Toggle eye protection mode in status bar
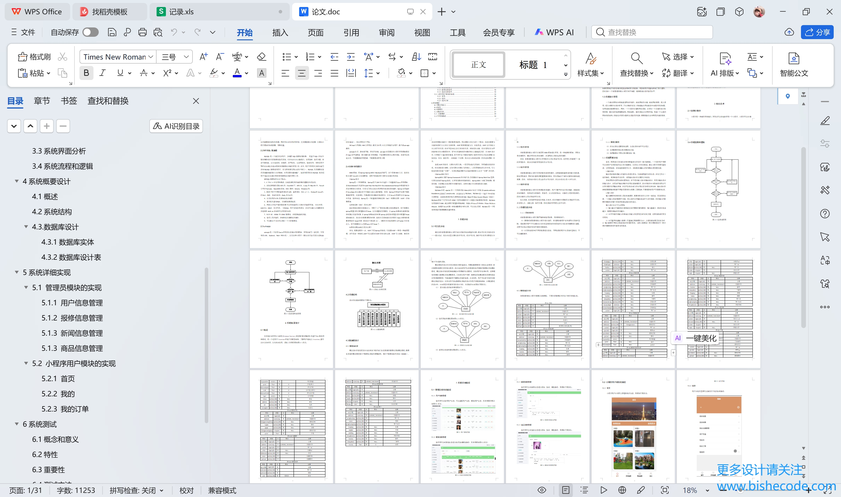Screen dimensions: 841x497 click(x=542, y=490)
